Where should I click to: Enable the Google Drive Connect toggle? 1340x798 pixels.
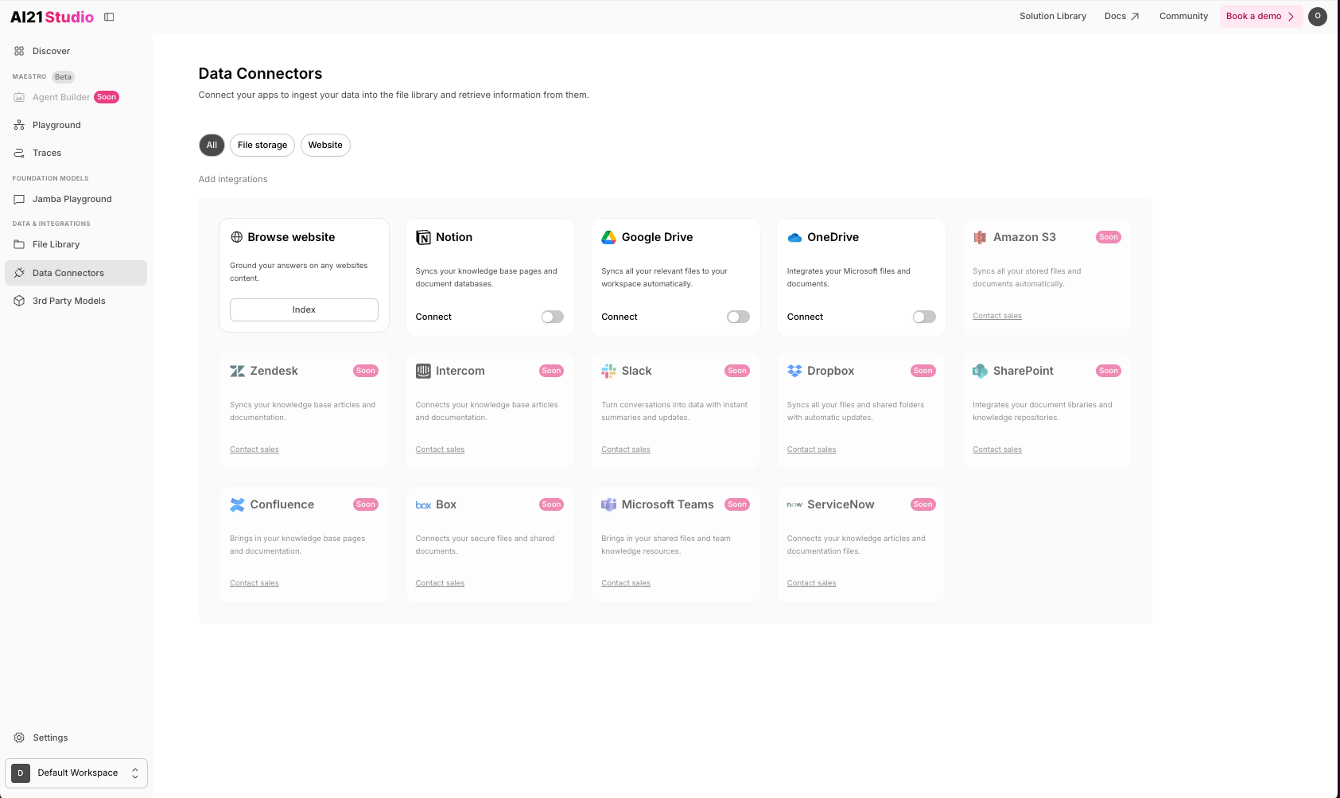point(738,317)
